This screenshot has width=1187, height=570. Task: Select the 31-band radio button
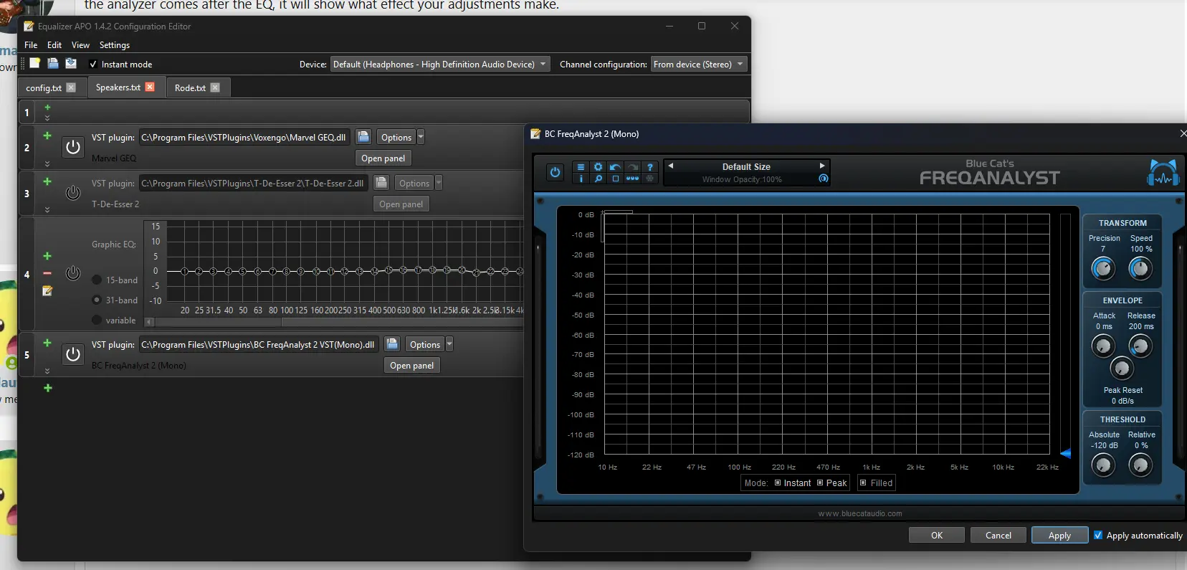click(97, 300)
